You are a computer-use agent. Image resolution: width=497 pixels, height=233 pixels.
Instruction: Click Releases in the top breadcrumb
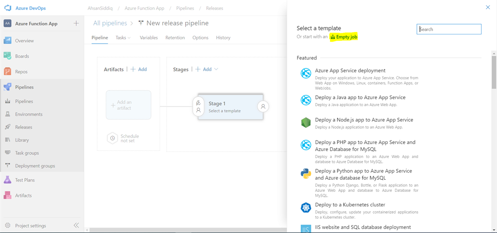pyautogui.click(x=215, y=8)
